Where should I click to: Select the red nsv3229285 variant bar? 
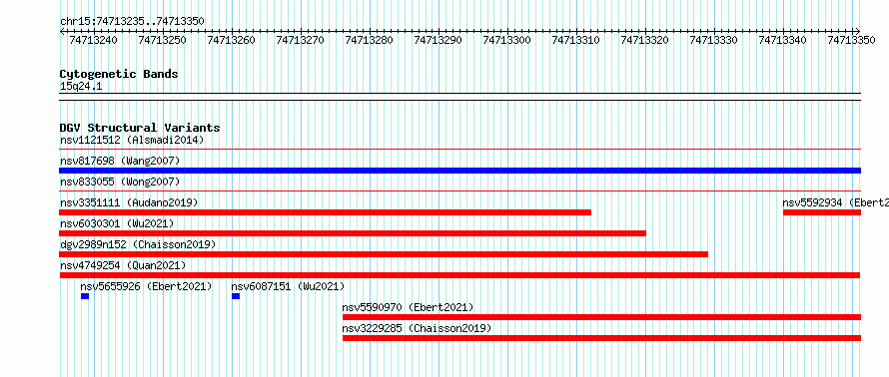(601, 338)
